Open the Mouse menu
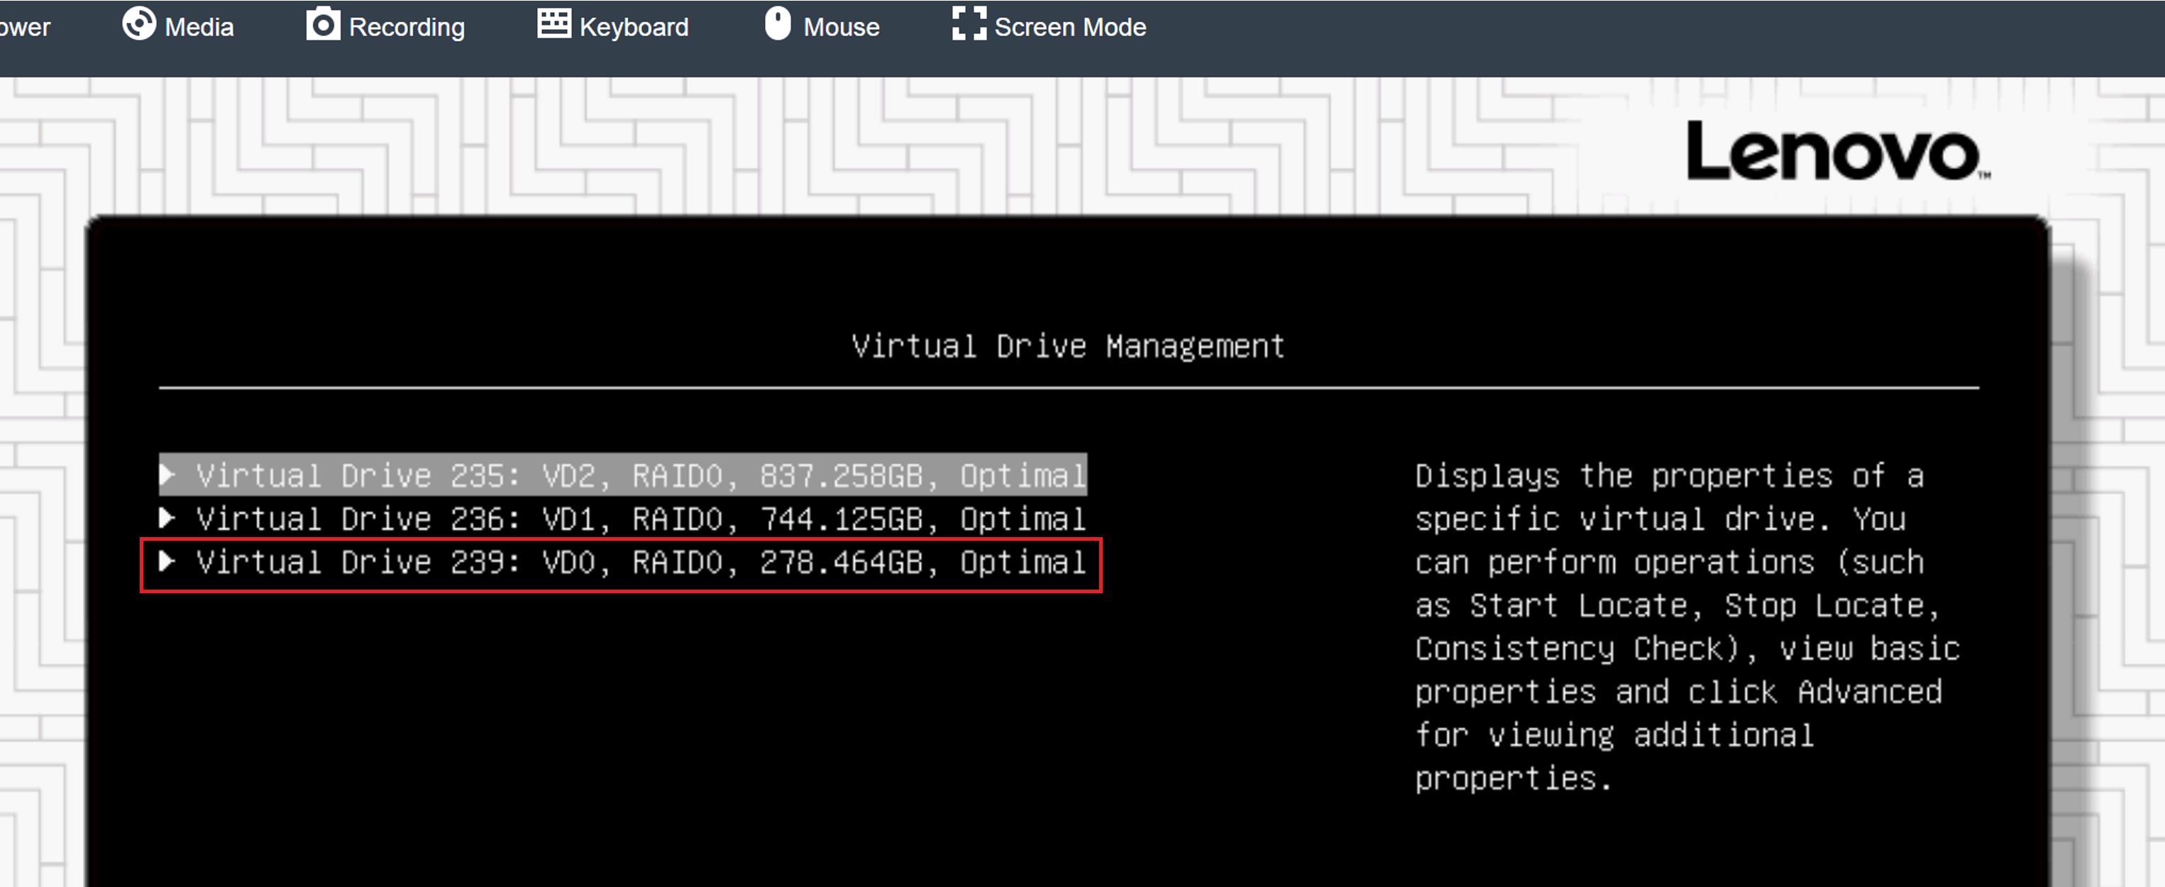 click(822, 26)
